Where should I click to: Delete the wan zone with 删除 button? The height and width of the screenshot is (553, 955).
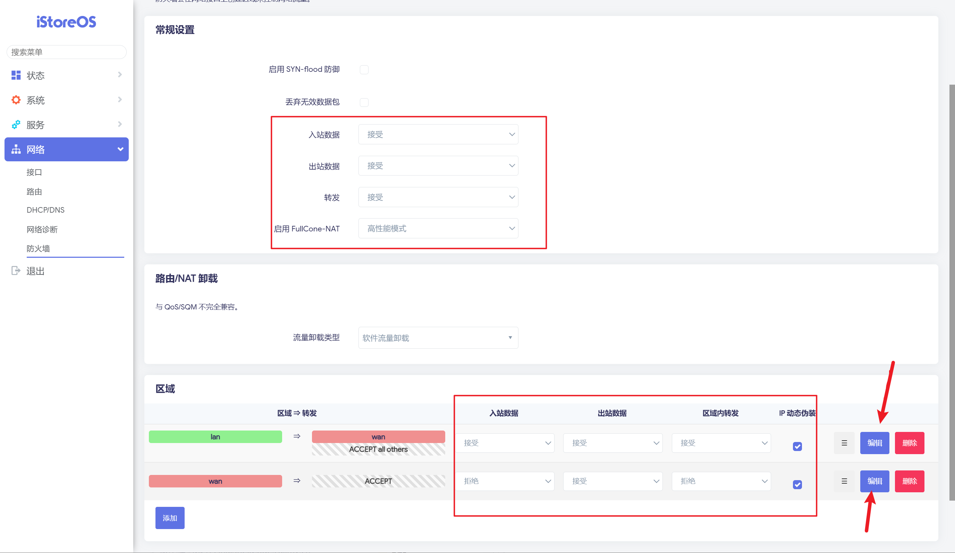pyautogui.click(x=909, y=481)
